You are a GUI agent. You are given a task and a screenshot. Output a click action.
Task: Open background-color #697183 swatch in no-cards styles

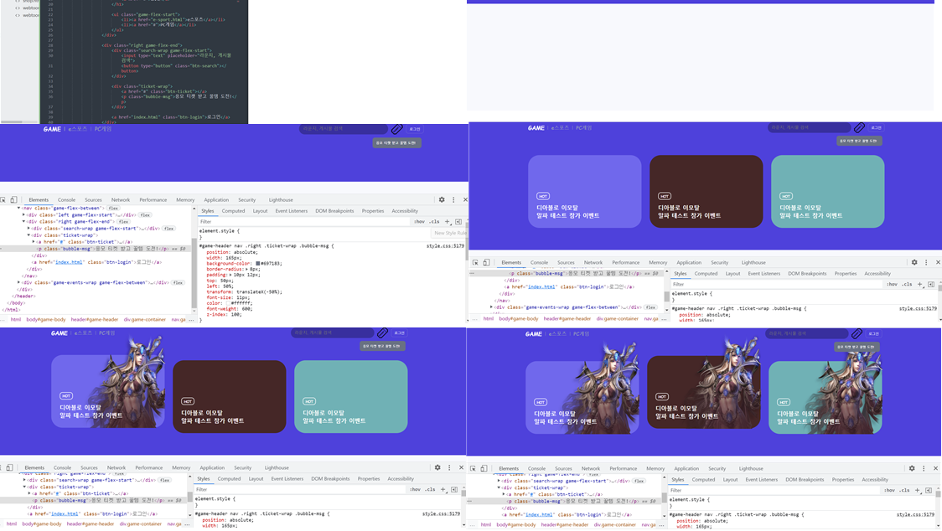coord(258,263)
